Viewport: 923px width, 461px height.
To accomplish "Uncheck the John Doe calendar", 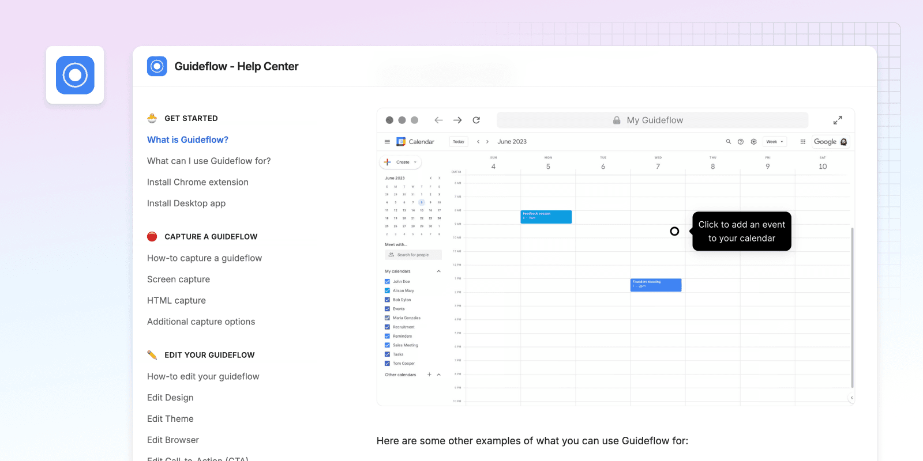I will click(x=387, y=282).
